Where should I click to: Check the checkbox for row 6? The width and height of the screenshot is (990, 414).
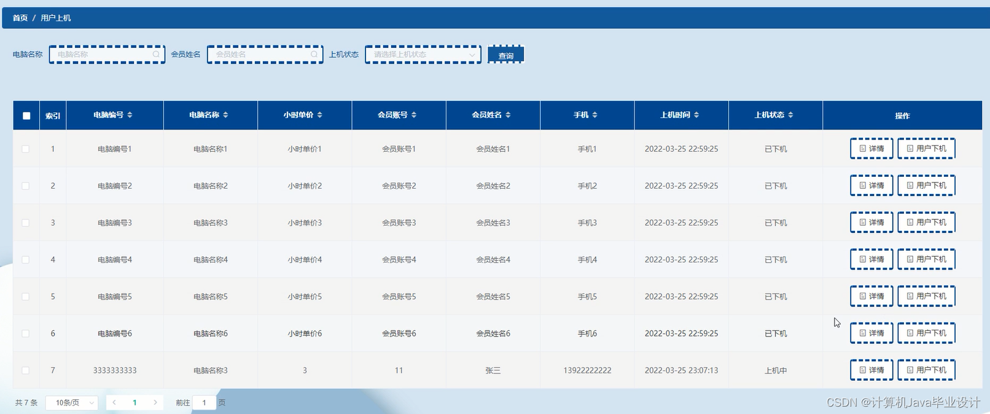pos(26,333)
